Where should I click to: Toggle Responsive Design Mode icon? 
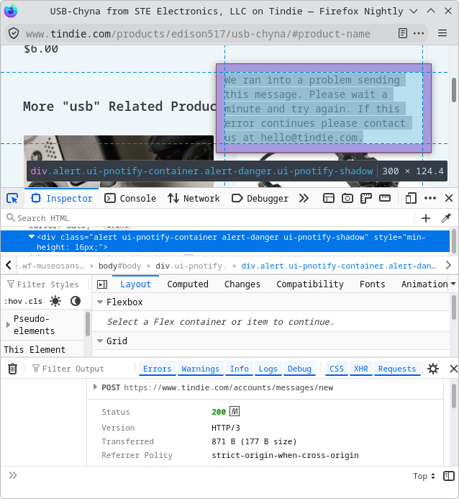[x=411, y=198]
